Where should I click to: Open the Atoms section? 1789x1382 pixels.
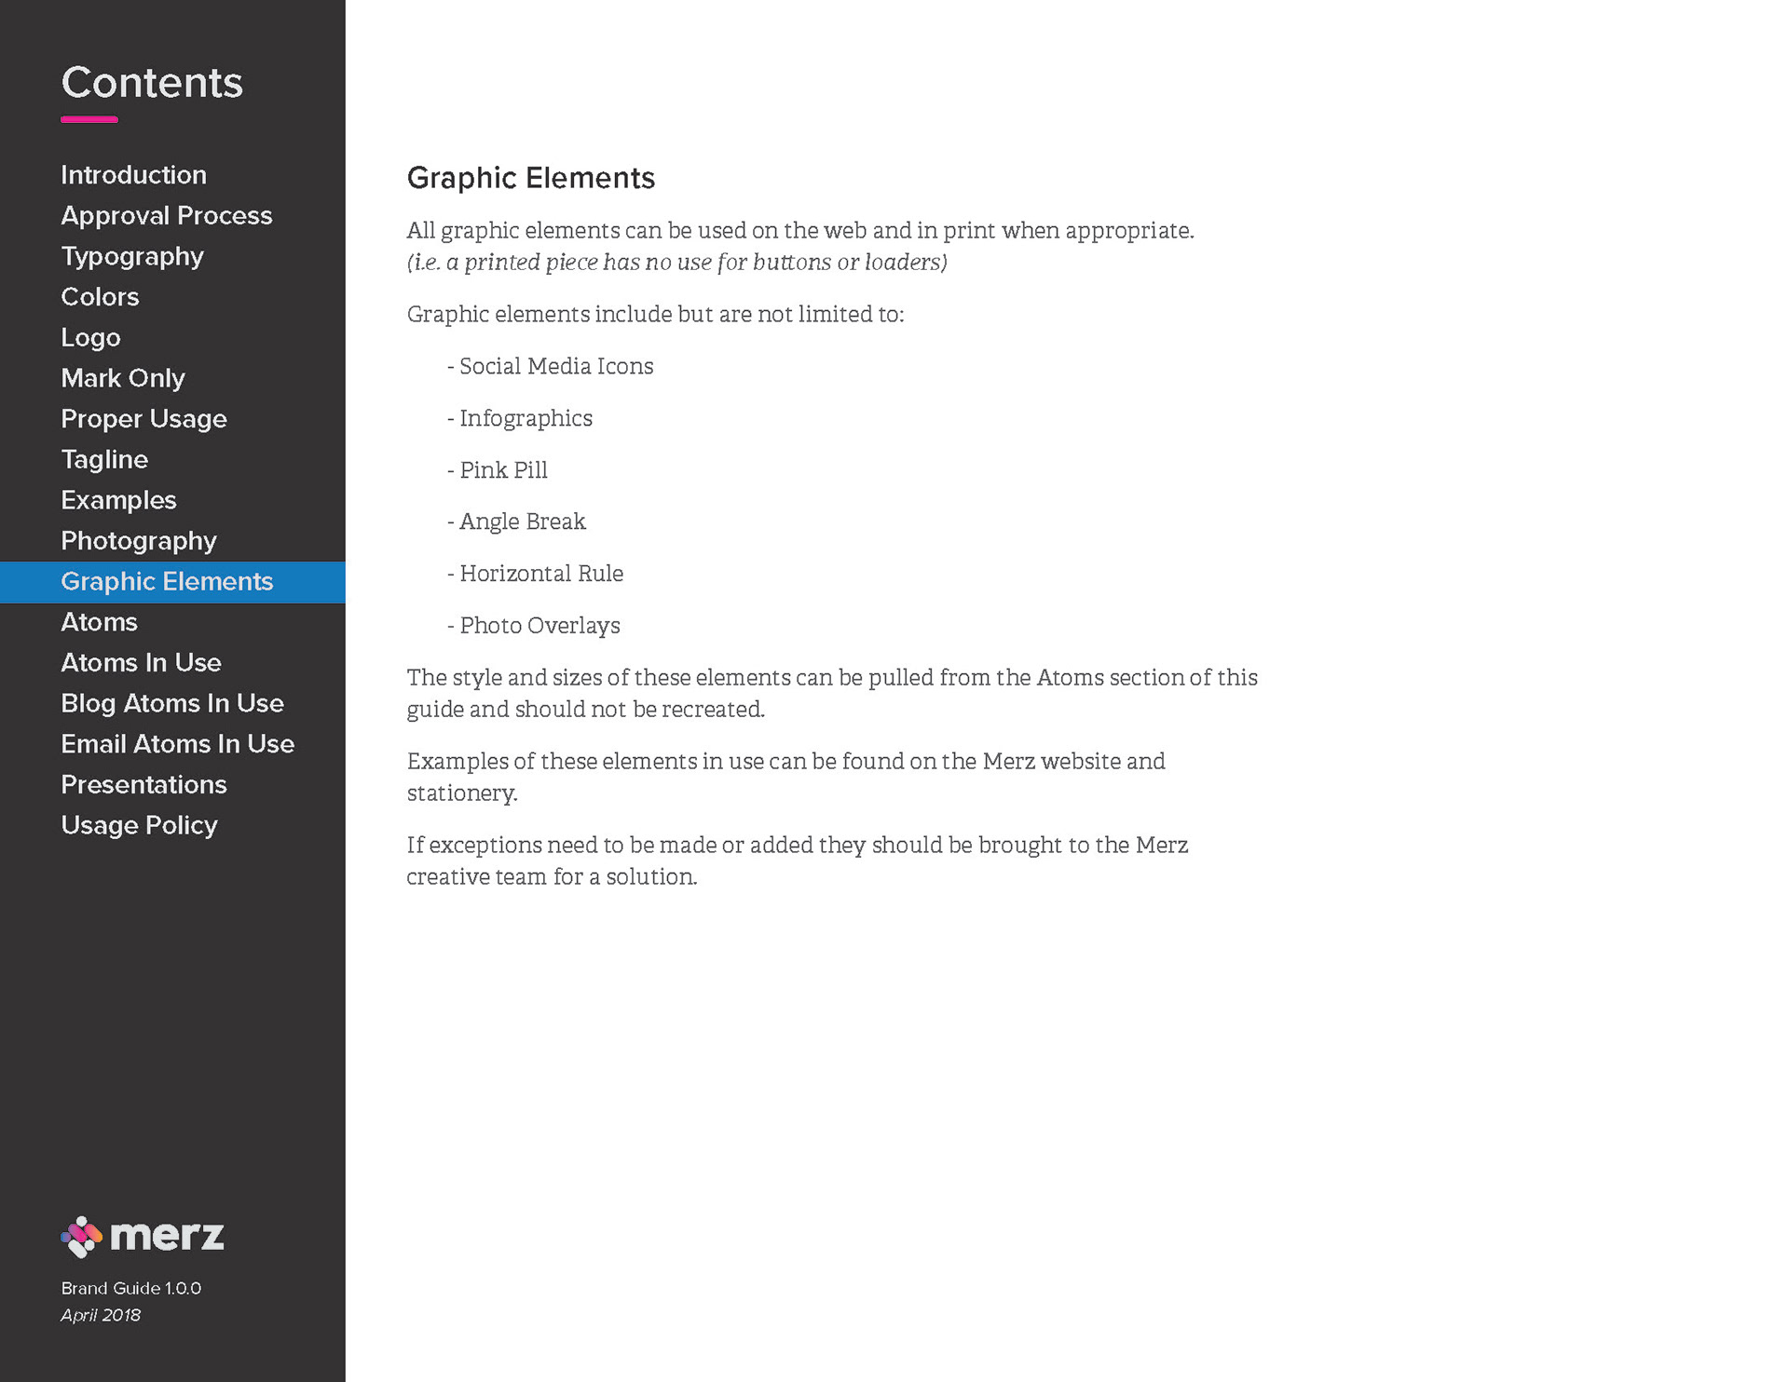[99, 622]
